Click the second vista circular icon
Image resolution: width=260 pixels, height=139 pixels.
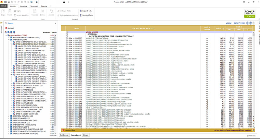pos(251,23)
